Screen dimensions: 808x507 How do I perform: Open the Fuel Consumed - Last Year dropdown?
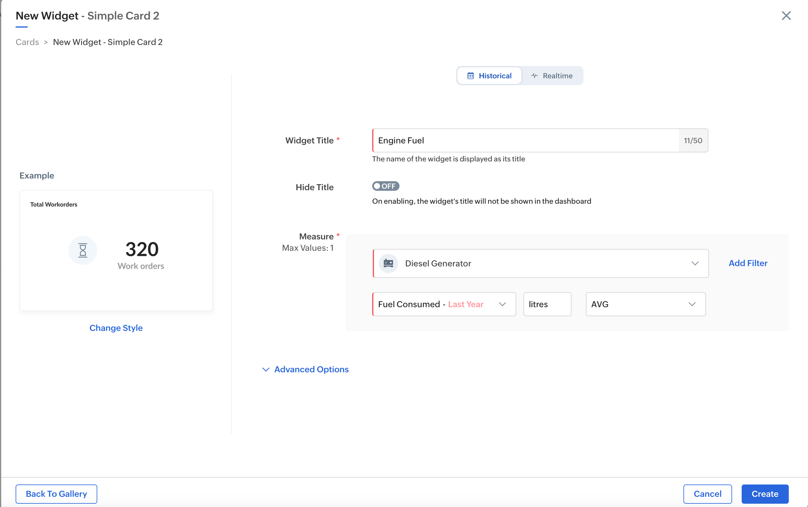point(443,304)
